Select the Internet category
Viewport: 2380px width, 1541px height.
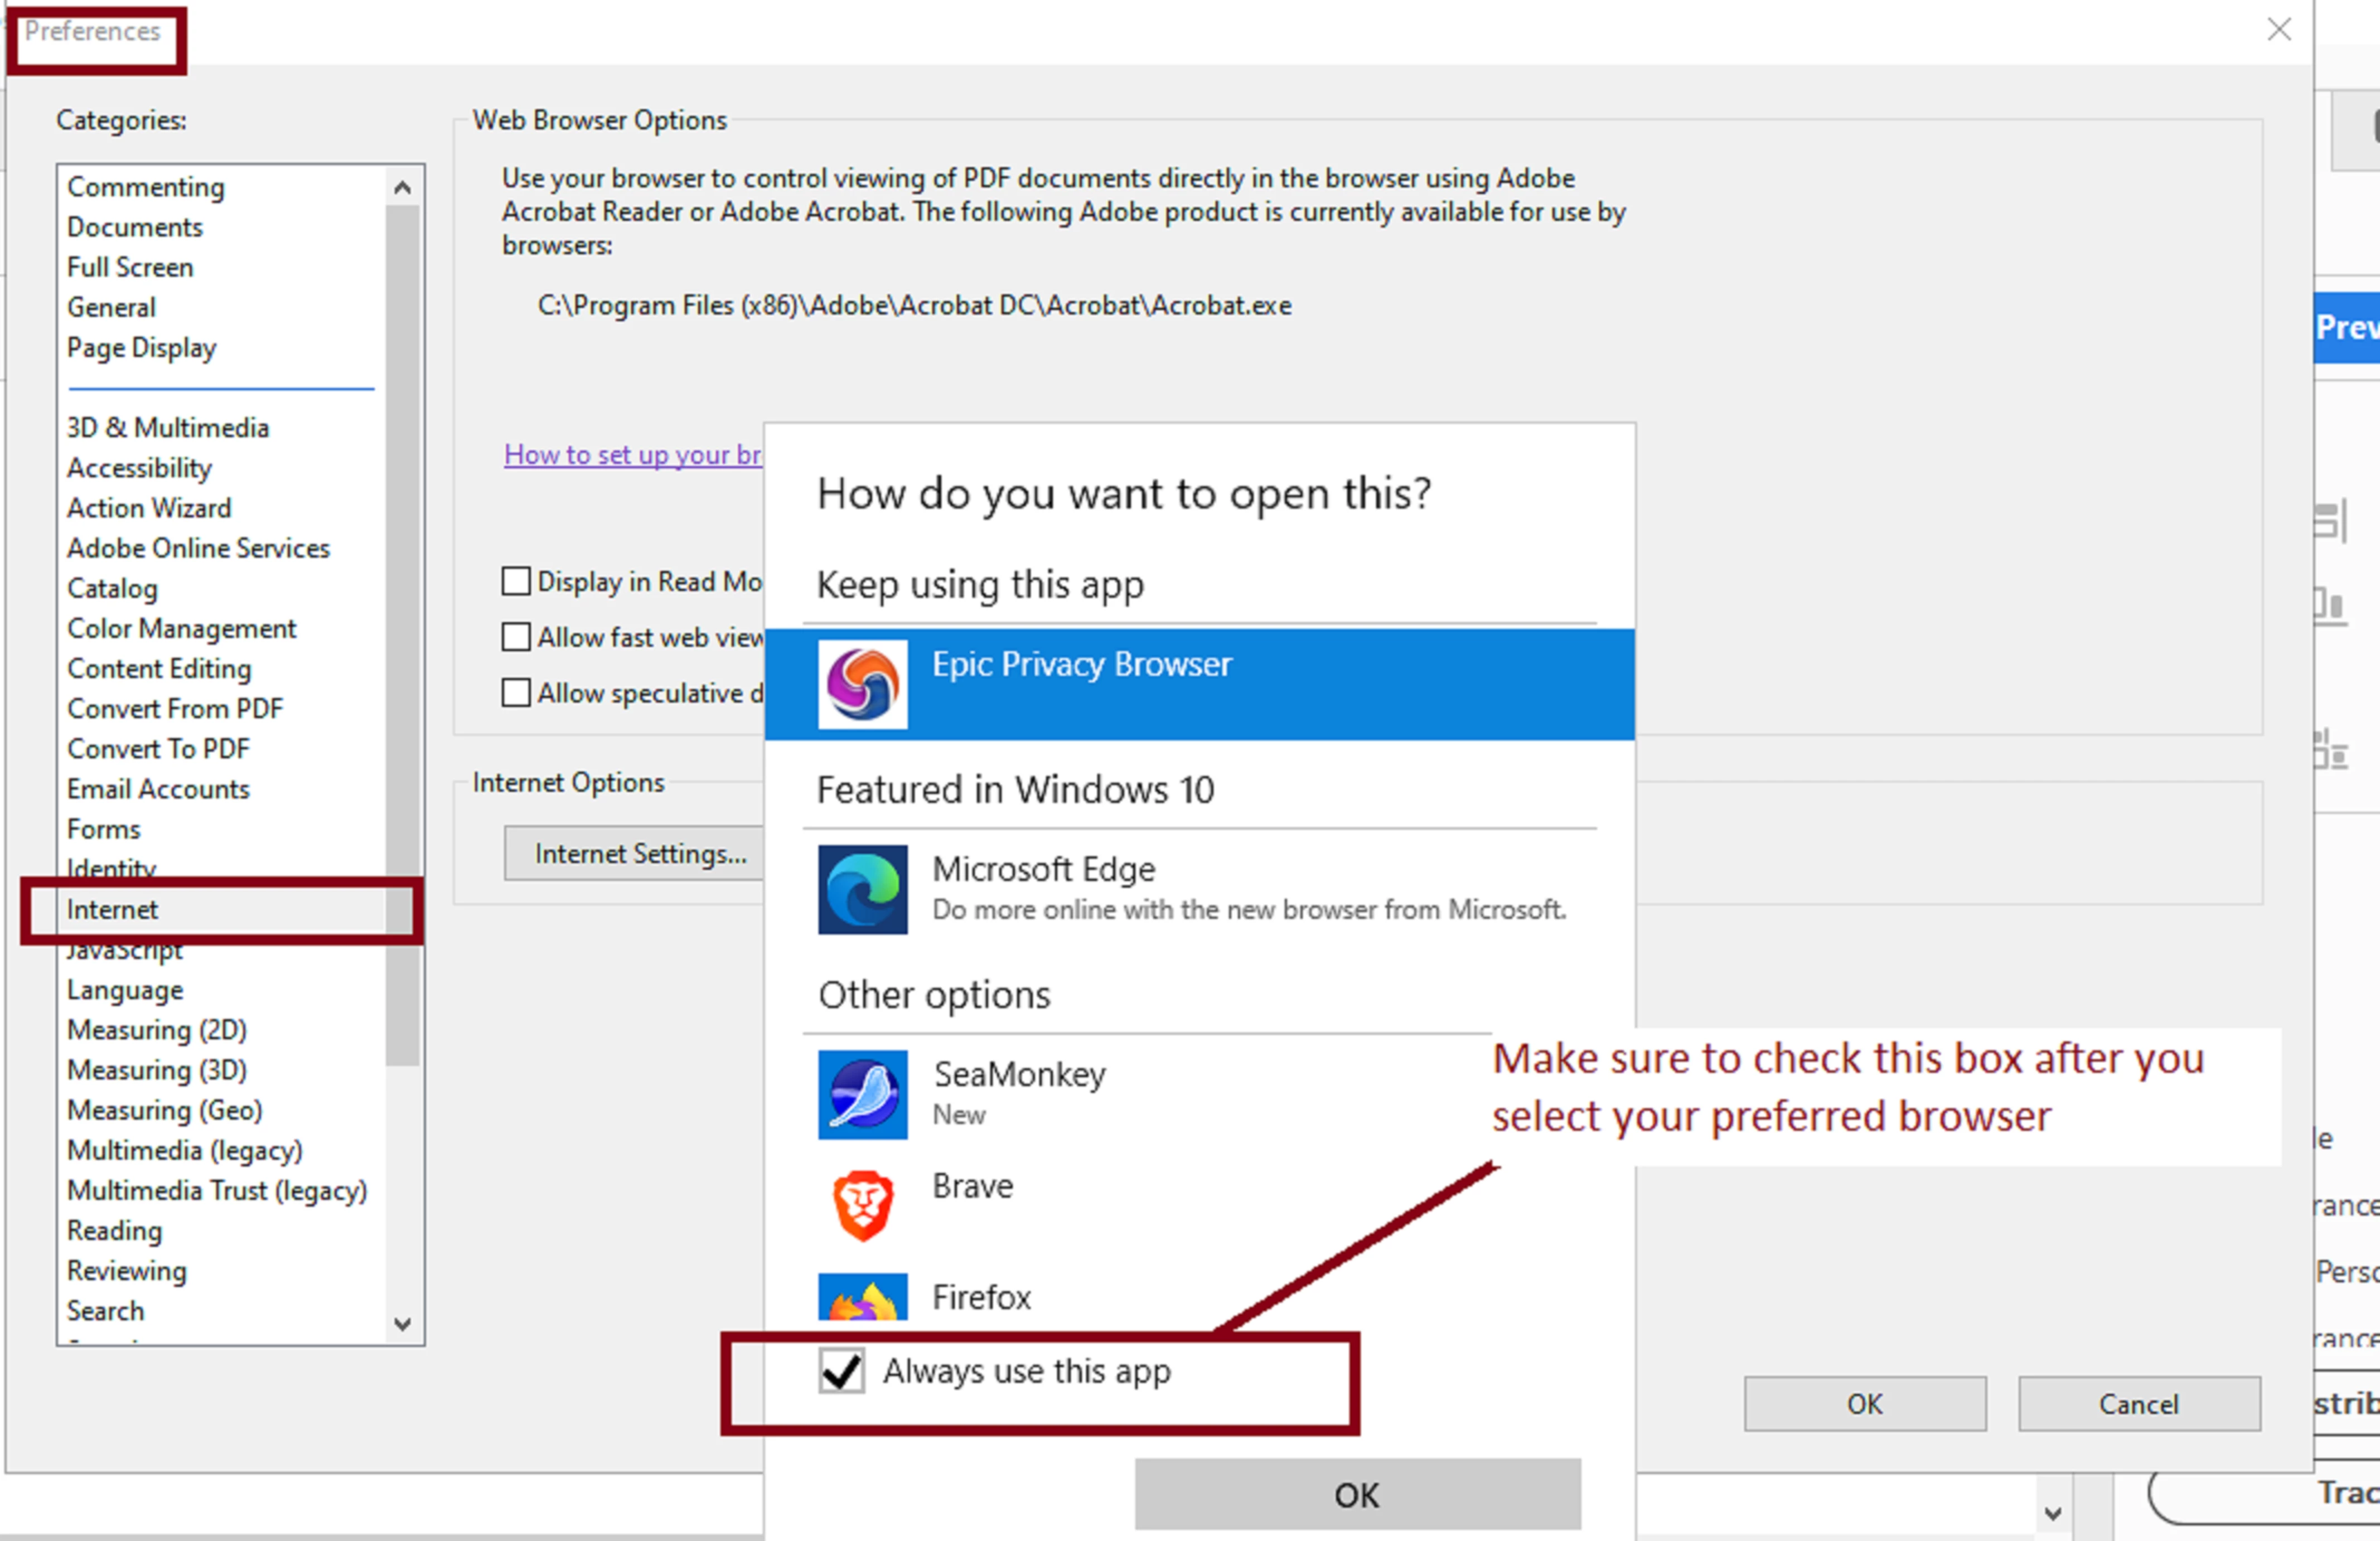[x=112, y=909]
